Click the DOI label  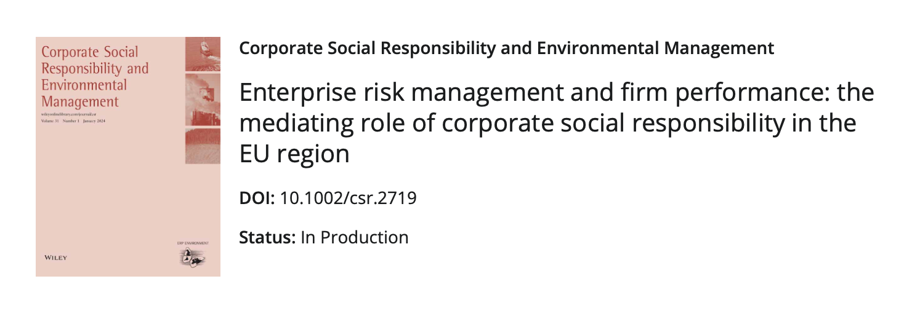tap(257, 199)
